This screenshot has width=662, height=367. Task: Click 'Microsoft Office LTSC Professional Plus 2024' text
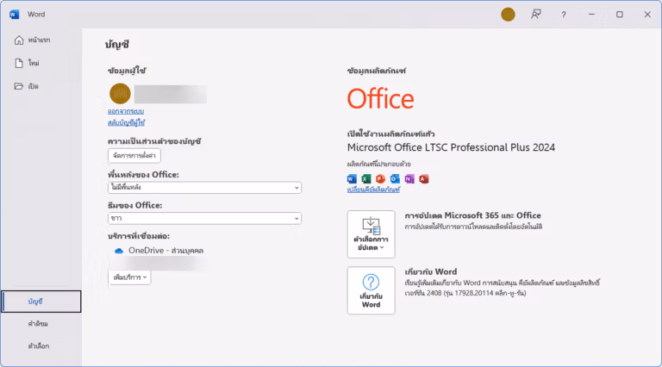coord(451,147)
